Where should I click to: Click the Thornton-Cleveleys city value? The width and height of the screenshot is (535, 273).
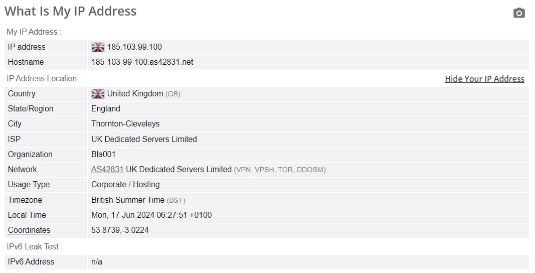125,123
